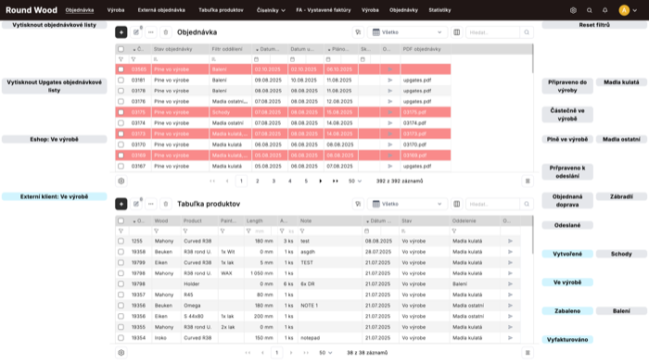Open Oddelenie column filter in products table
649x364 pixels.
coord(454,232)
